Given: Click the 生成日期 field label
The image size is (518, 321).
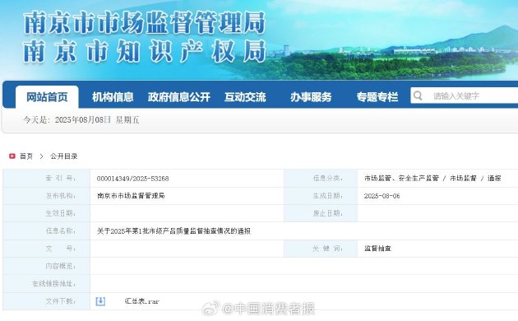Looking at the screenshot, I should pos(328,196).
